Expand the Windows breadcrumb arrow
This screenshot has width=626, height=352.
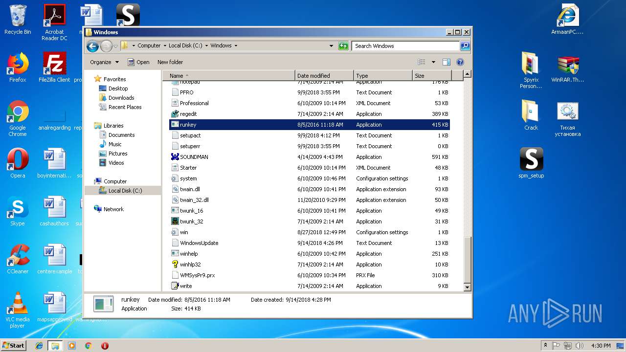tap(236, 46)
